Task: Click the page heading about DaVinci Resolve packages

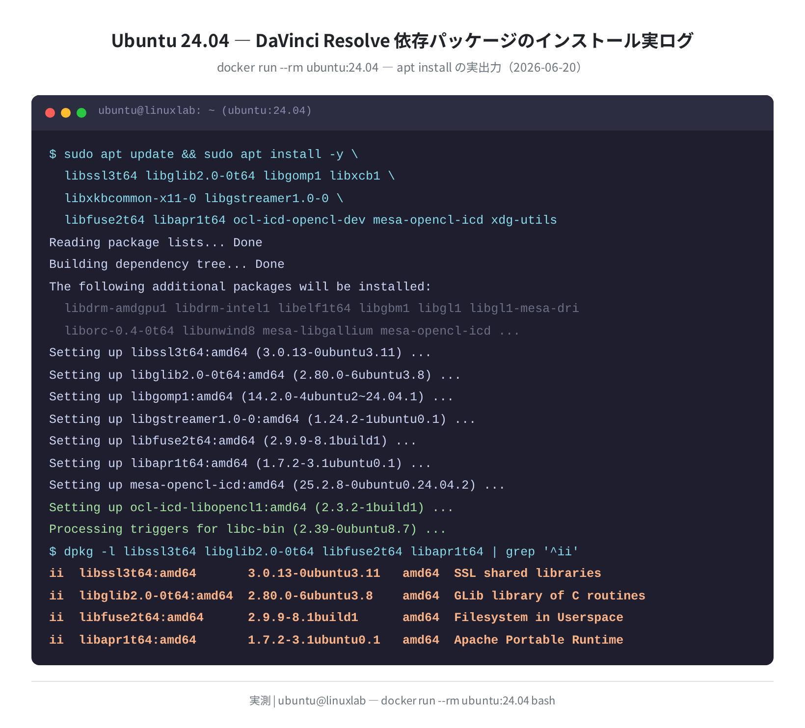Action: 402,40
